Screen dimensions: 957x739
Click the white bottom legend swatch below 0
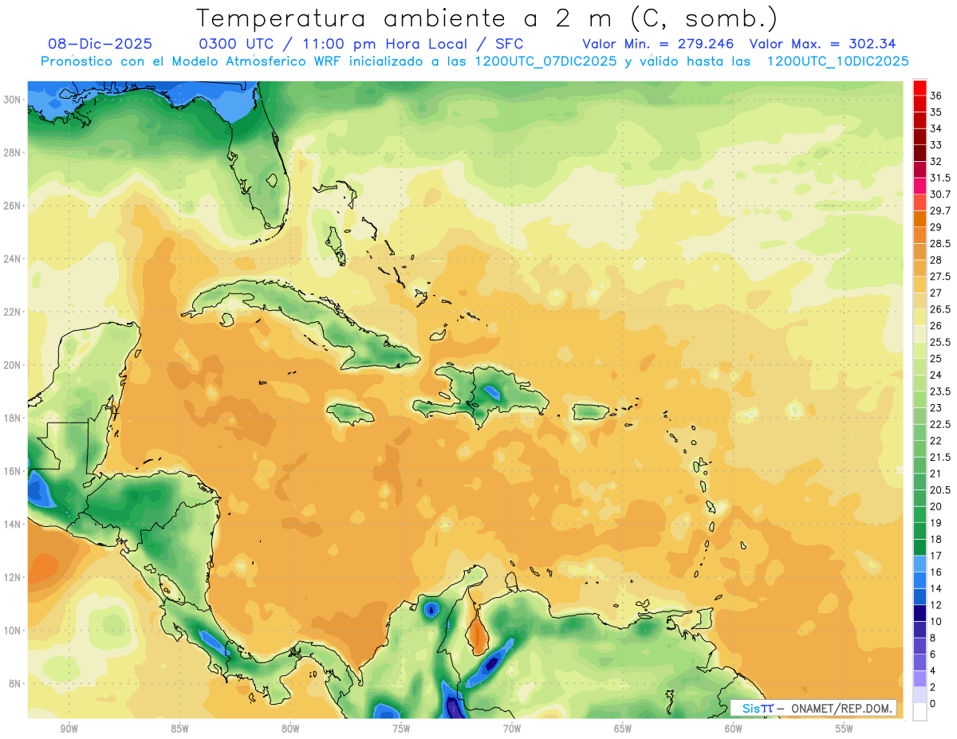tap(920, 712)
